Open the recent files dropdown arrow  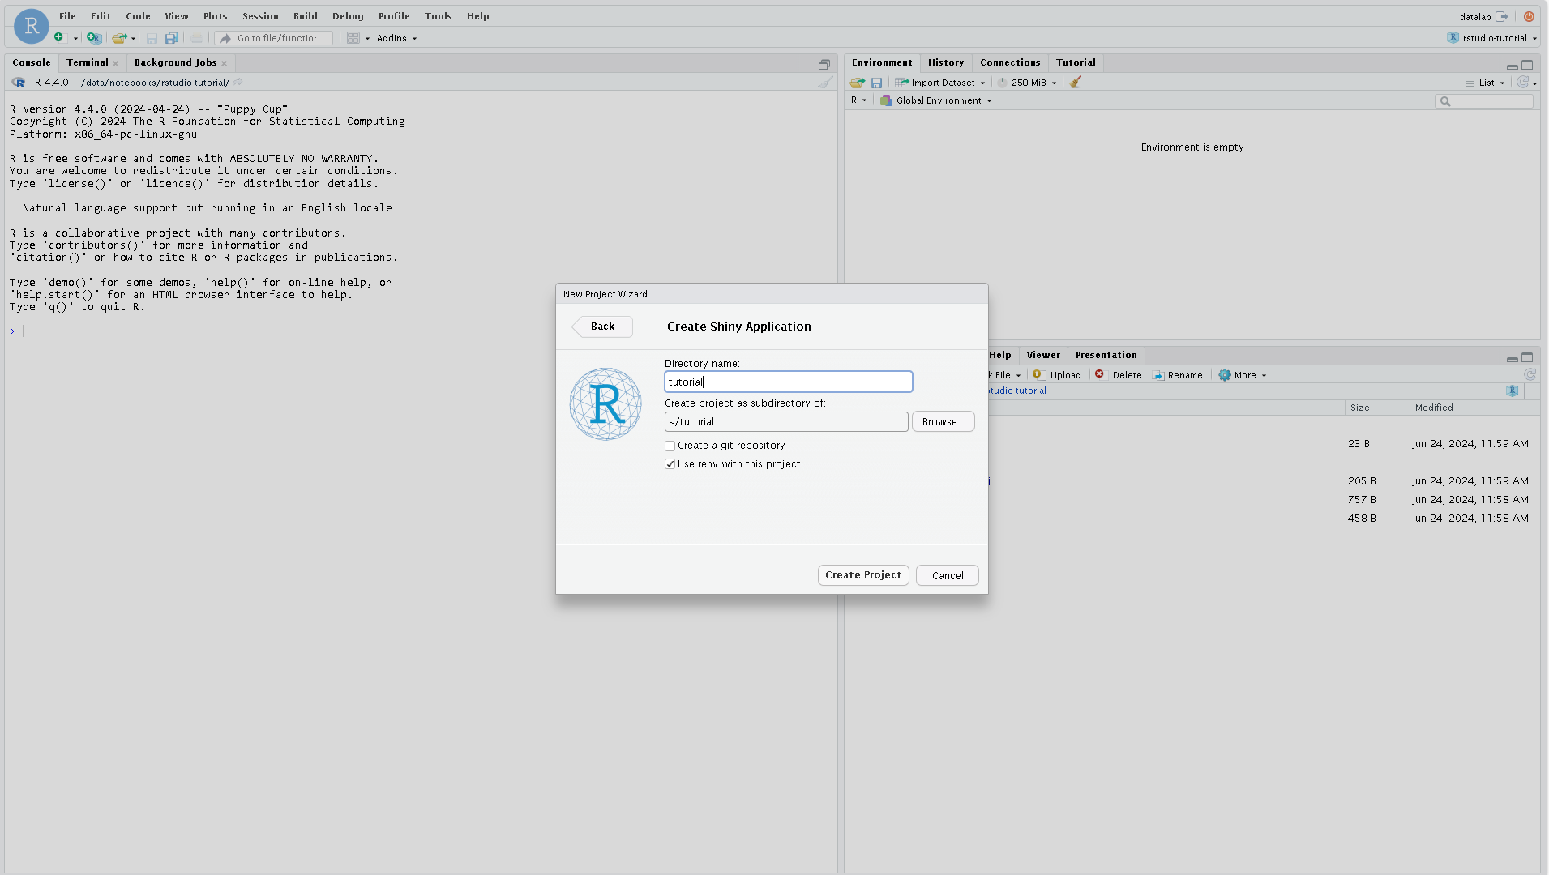133,38
